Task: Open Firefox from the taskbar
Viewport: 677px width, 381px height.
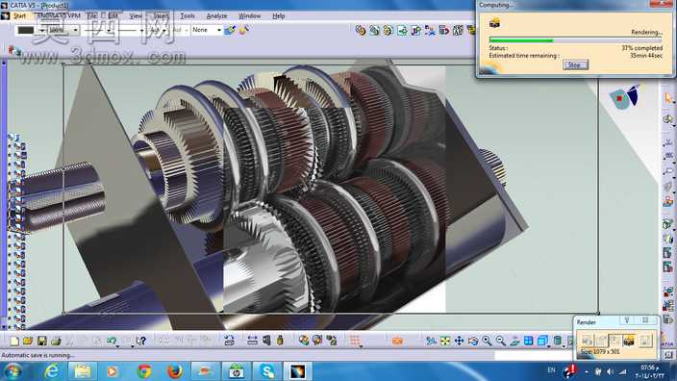Action: (174, 371)
